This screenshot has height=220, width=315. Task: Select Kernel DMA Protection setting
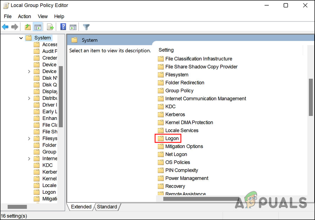(189, 122)
